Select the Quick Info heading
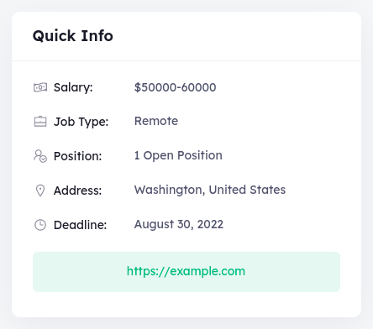373x329 pixels. 73,36
